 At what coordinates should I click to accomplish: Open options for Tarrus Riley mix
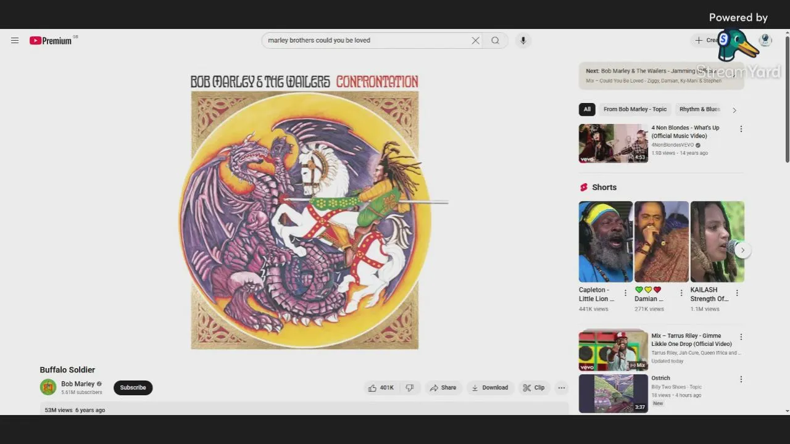(x=741, y=337)
